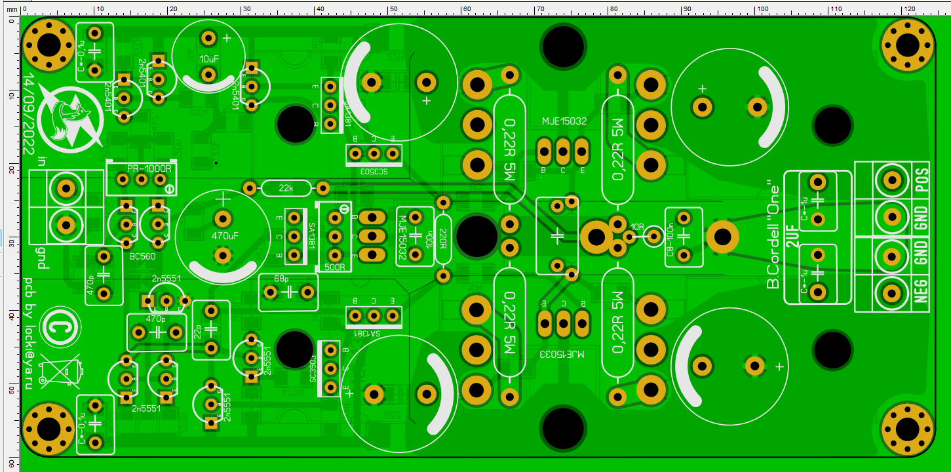The height and width of the screenshot is (472, 951).
Task: Click the large round pad right of C8-100n
Action: 722,236
